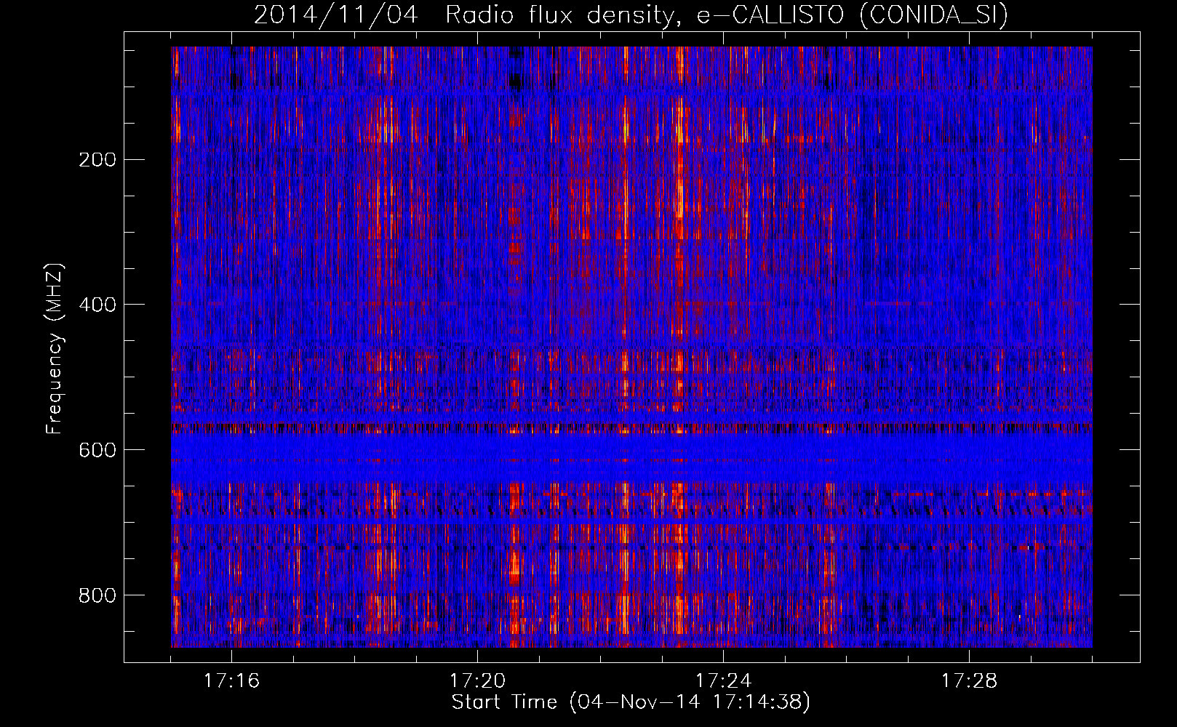Click the 800 frequency tick label
Image resolution: width=1177 pixels, height=727 pixels.
(x=97, y=595)
